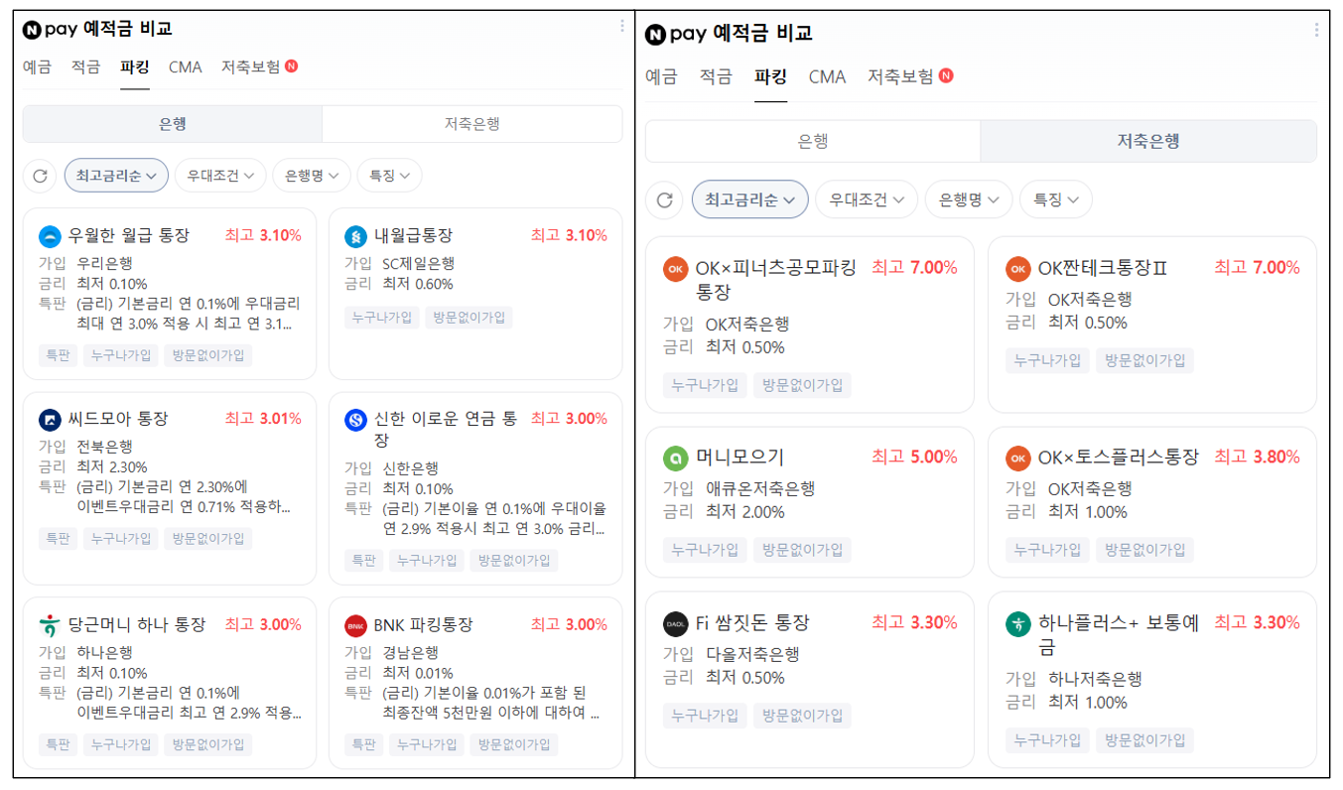Viewport: 1343px width, 790px height.
Task: Click 방문없이가입 tag on OK짠테크통장Ⅱ card
Action: [1144, 360]
